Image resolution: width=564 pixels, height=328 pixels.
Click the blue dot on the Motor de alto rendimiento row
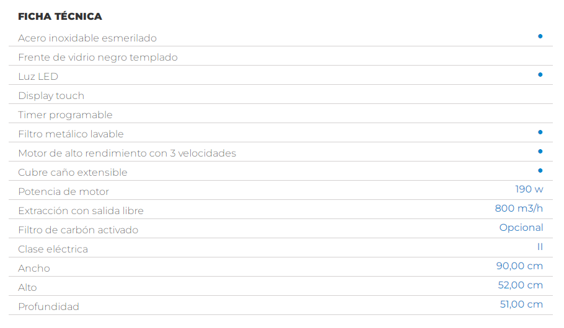point(540,151)
